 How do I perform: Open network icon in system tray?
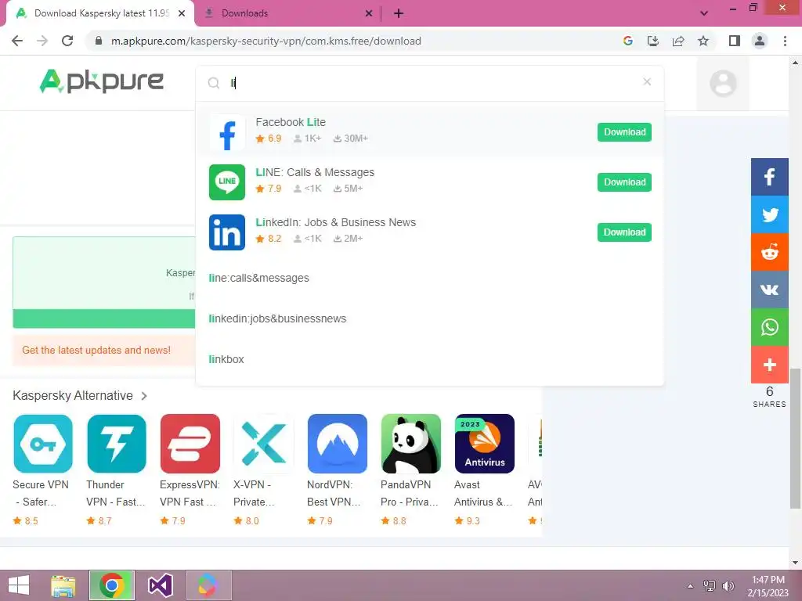coord(710,585)
